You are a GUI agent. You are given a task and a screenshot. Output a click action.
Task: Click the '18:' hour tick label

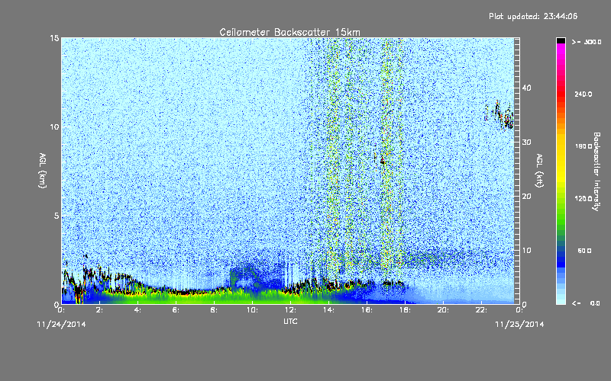click(x=405, y=310)
